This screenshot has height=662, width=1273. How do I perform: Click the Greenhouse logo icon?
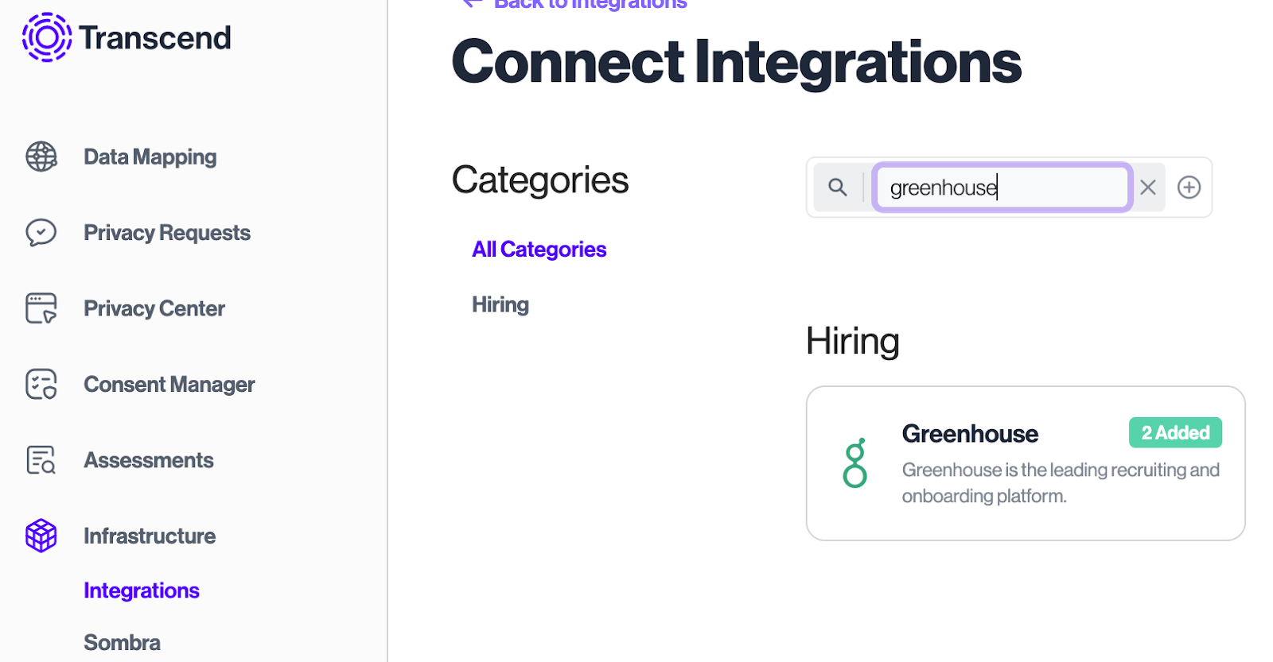click(x=855, y=463)
